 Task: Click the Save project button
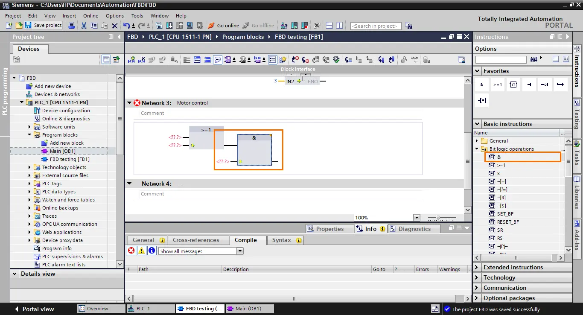44,26
